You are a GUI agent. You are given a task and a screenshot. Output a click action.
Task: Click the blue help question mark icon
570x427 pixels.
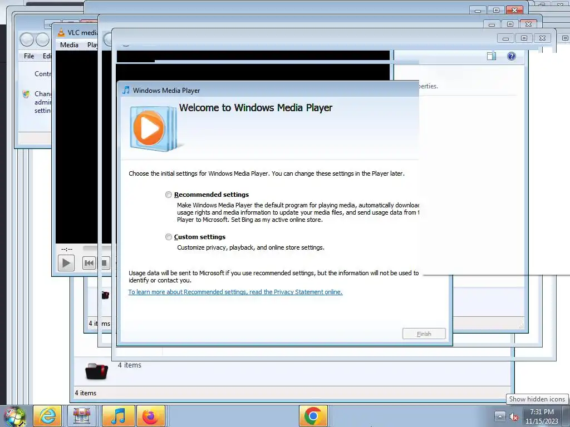point(512,56)
